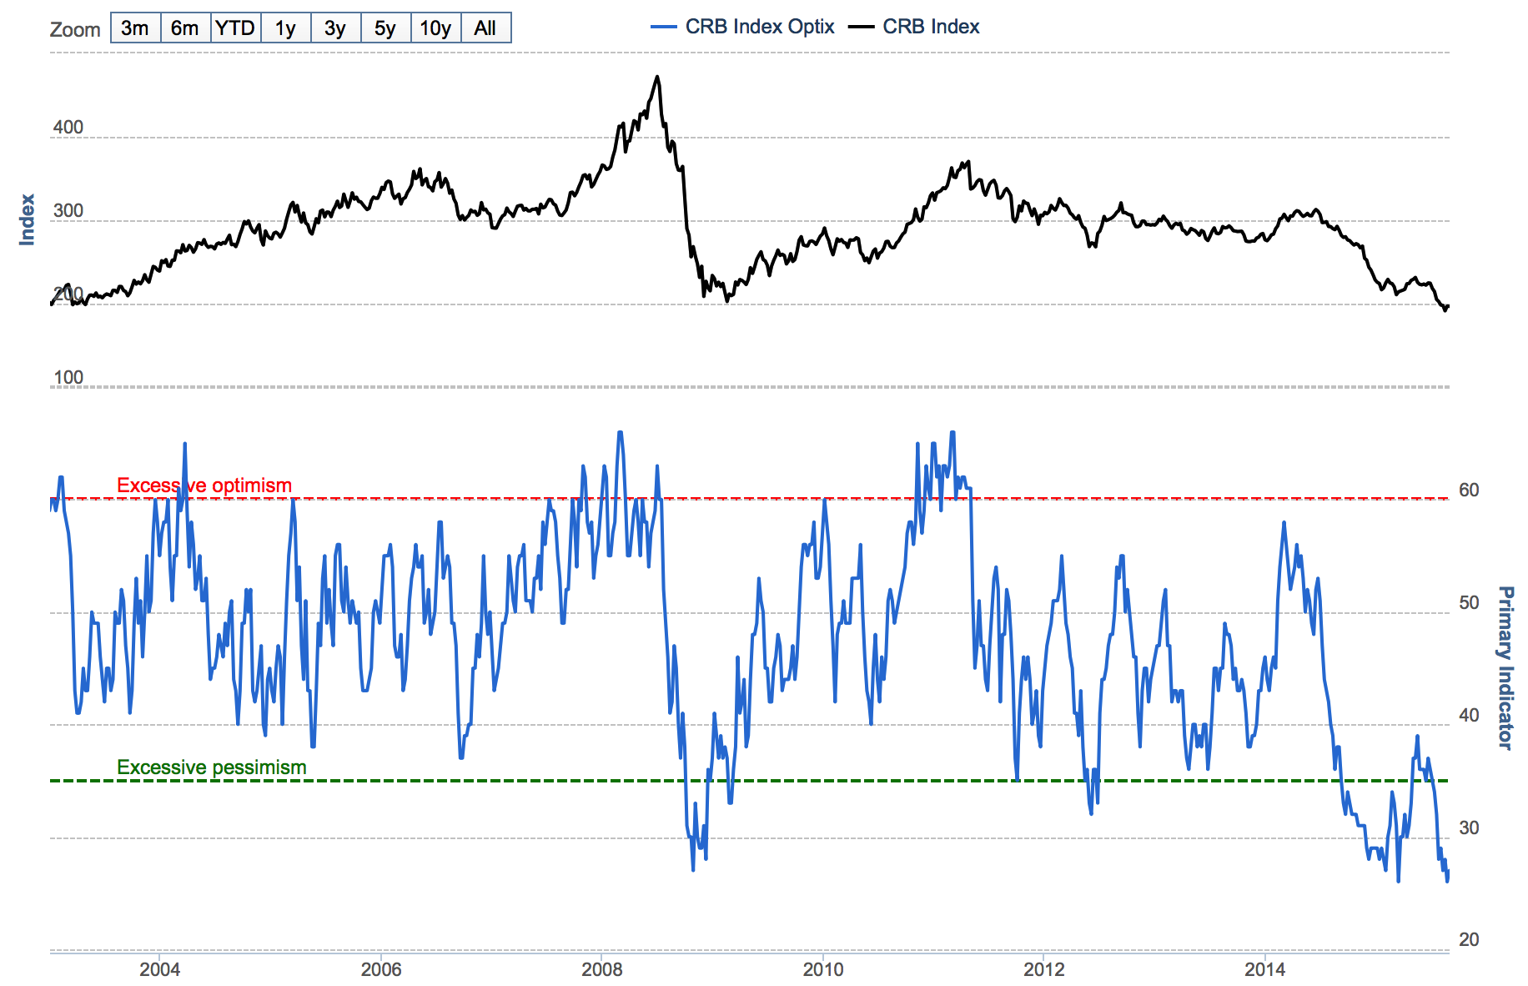
Task: Select the 5y zoom range
Action: click(385, 28)
